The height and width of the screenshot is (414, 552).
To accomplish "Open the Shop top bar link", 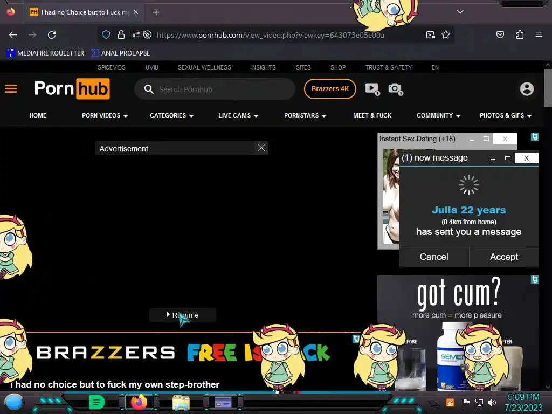I will [338, 67].
